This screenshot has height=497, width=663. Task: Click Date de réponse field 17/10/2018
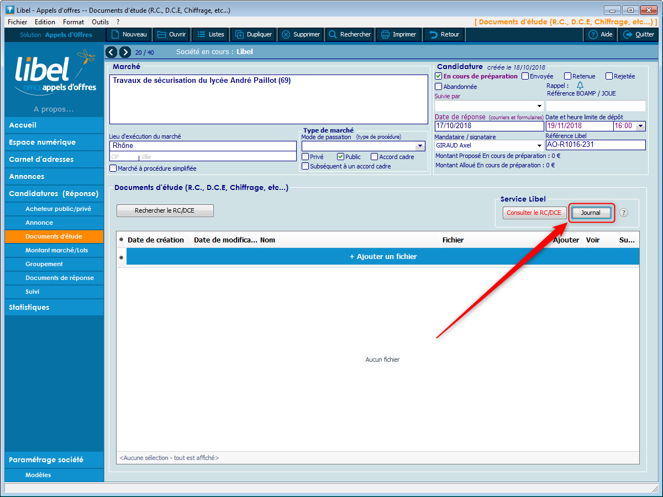[490, 126]
